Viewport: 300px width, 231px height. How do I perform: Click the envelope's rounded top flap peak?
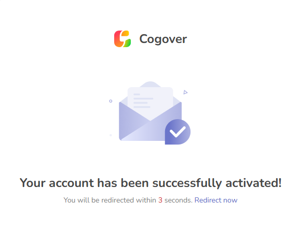tap(150, 84)
